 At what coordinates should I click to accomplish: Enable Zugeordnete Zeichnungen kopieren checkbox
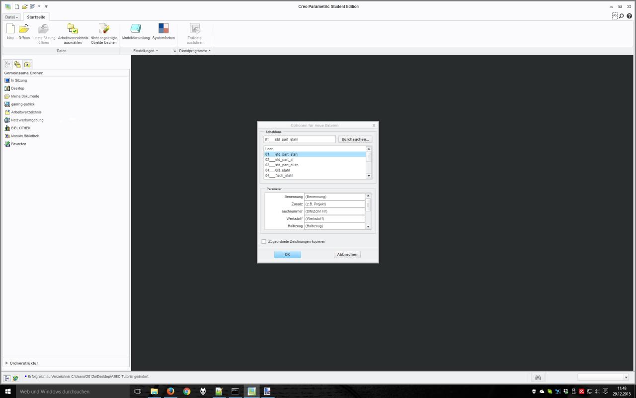[x=264, y=242]
